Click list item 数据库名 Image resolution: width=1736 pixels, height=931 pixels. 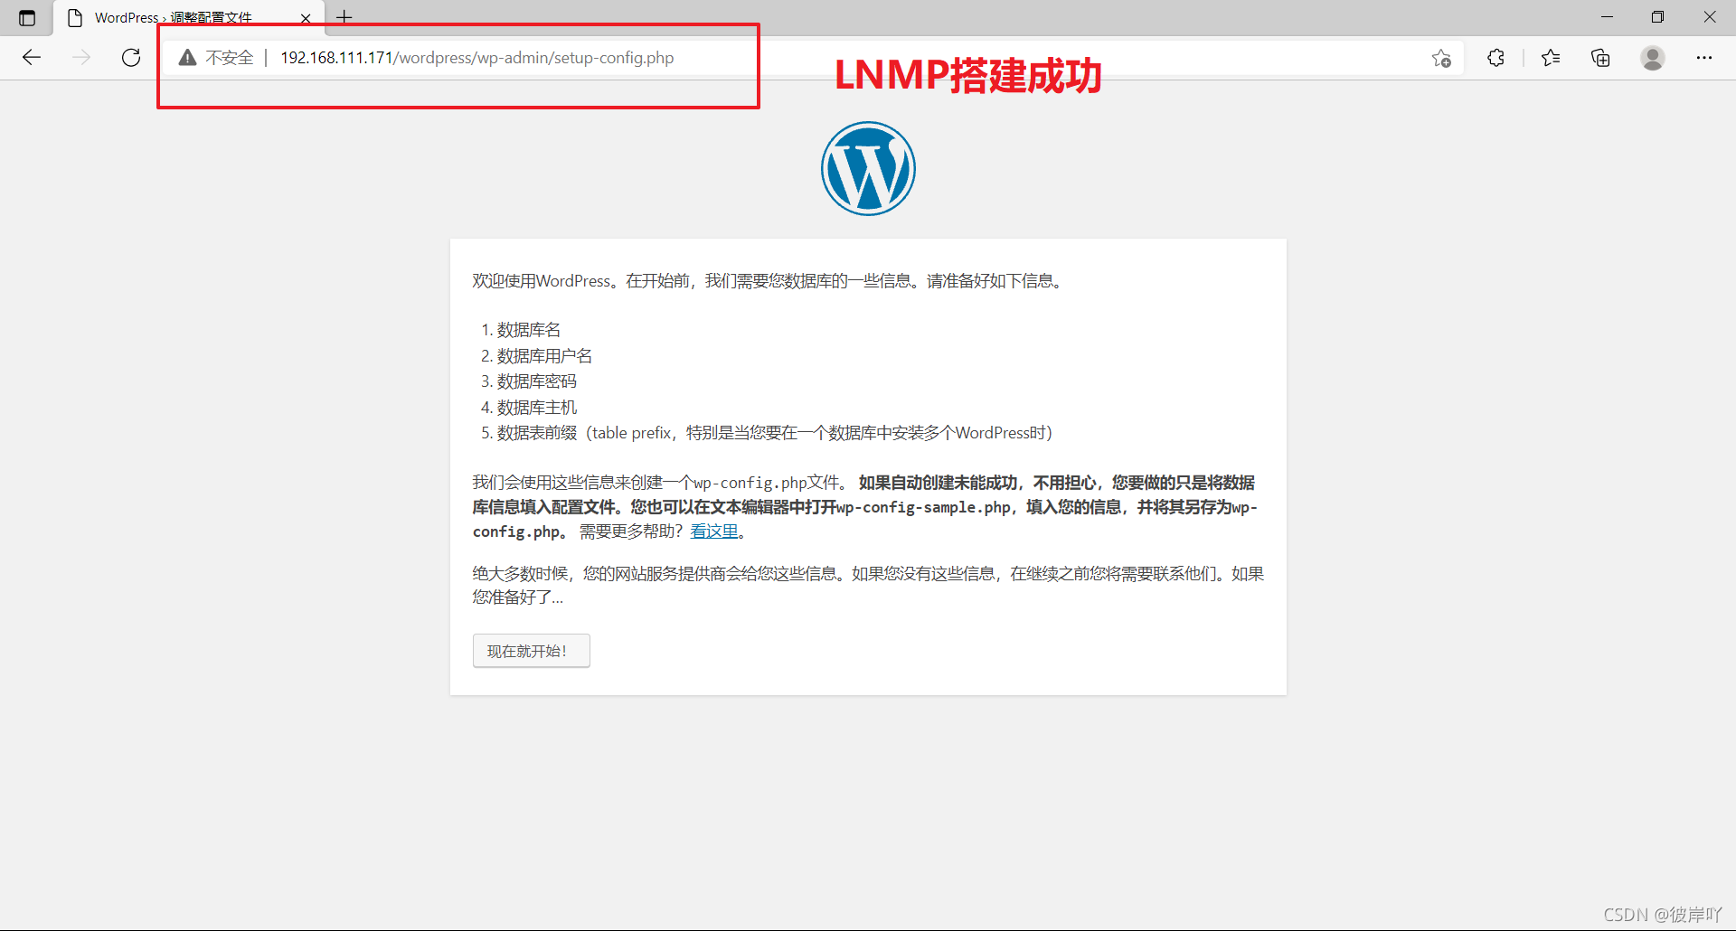coord(529,330)
